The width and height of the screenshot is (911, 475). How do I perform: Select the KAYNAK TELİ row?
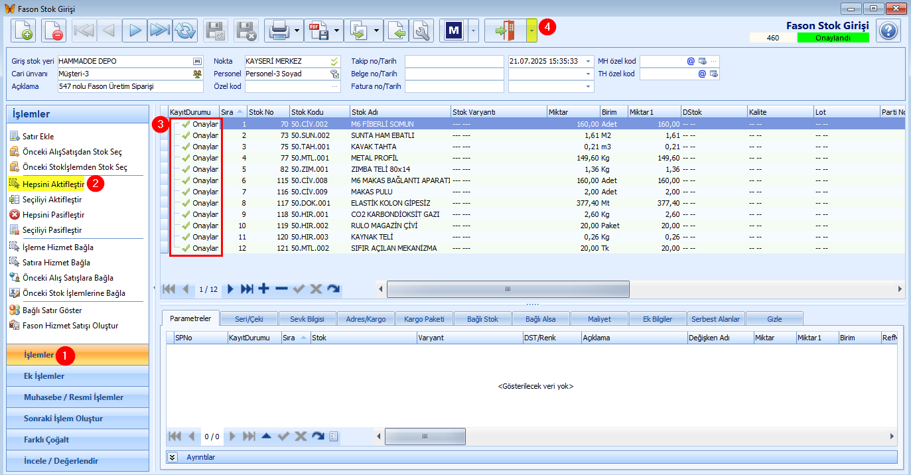tap(532, 237)
